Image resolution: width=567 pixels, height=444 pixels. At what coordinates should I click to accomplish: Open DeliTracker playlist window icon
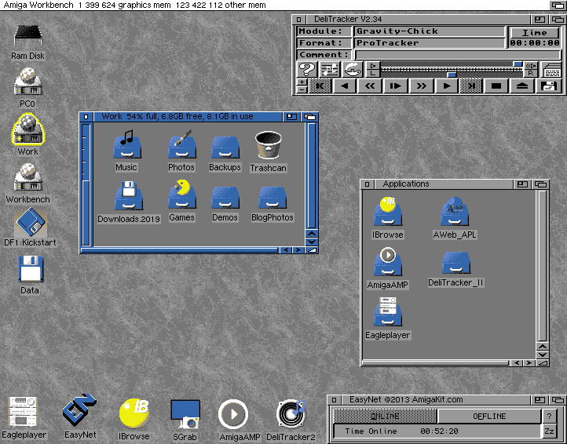click(551, 69)
